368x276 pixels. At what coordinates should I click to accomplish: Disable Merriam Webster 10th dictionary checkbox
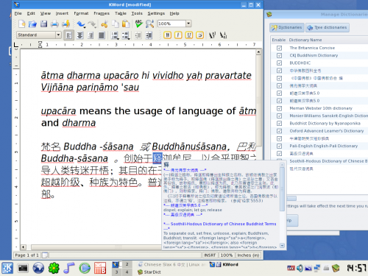(x=279, y=108)
